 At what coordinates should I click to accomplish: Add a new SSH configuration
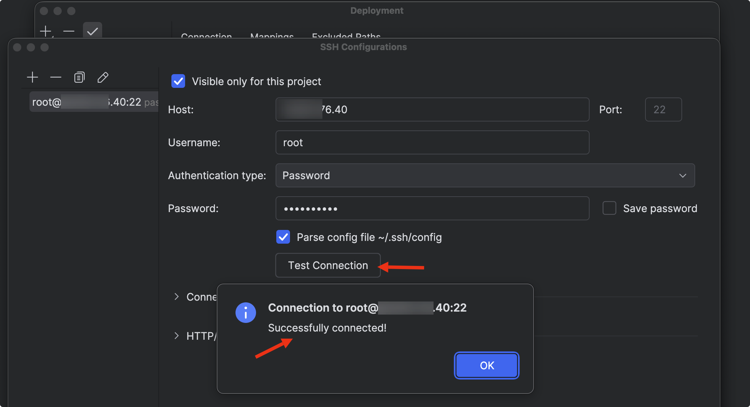pyautogui.click(x=33, y=77)
